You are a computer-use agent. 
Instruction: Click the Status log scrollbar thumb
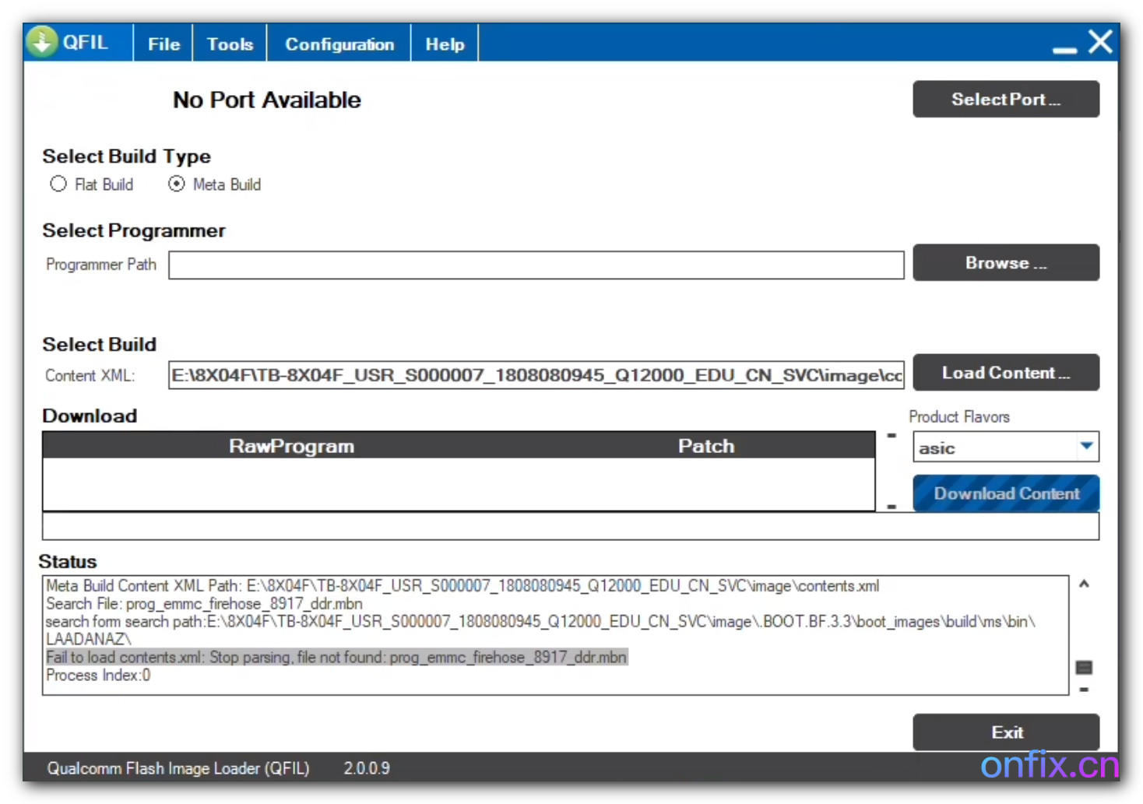coord(1083,667)
